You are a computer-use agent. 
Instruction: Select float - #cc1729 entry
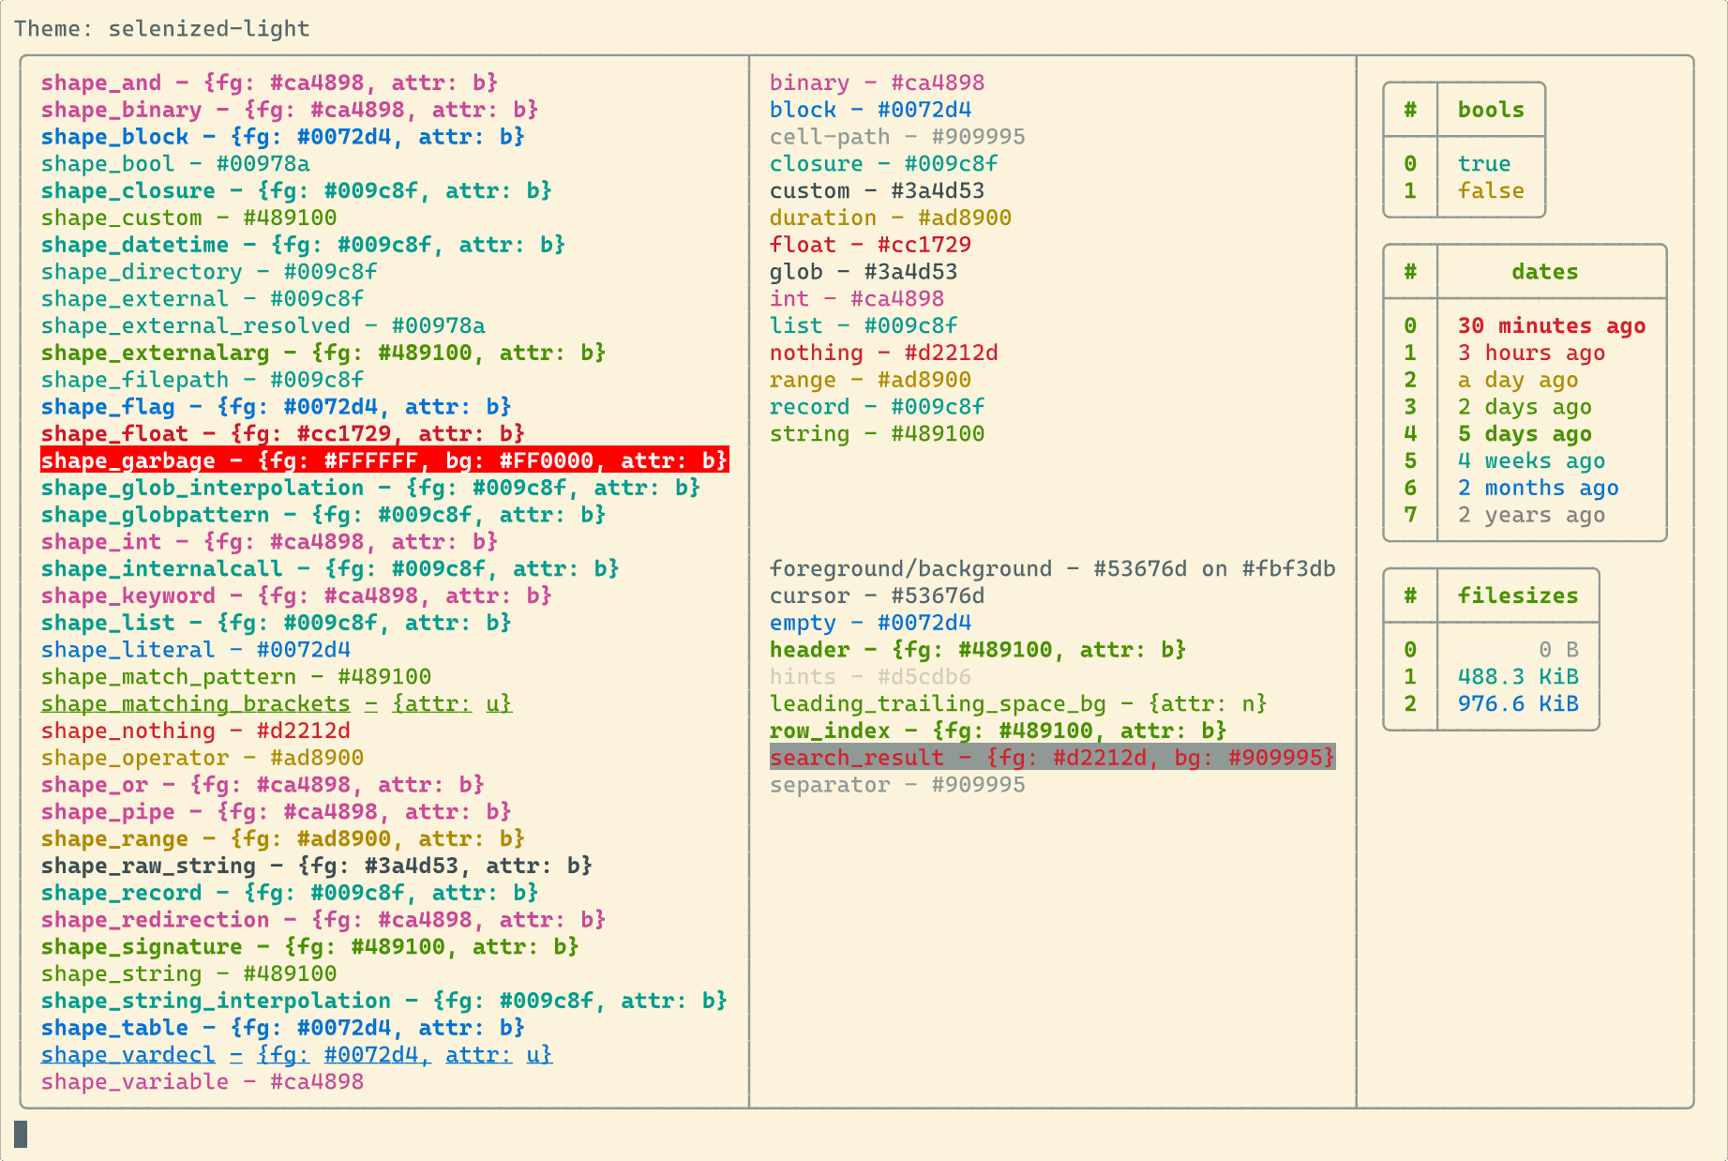coord(870,245)
